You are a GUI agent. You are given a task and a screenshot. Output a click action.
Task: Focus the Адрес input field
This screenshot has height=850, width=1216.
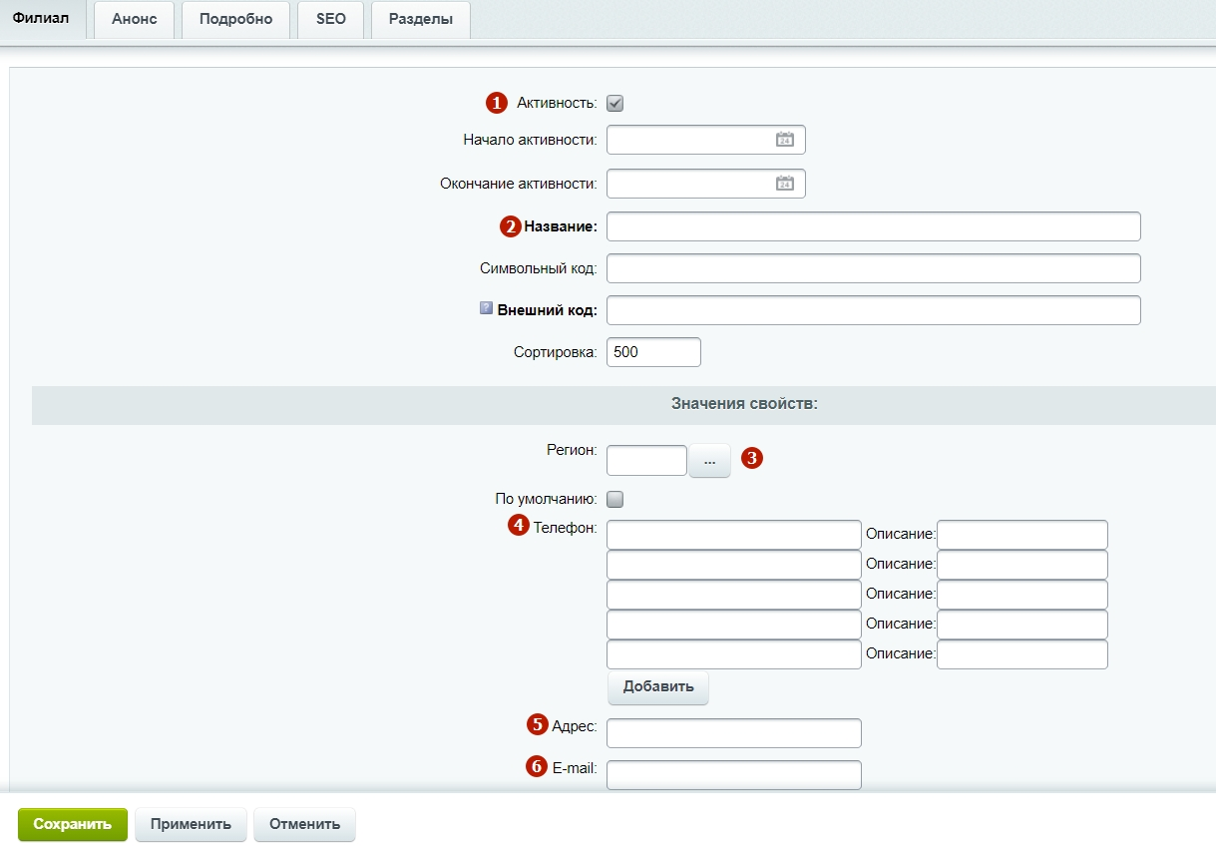733,733
